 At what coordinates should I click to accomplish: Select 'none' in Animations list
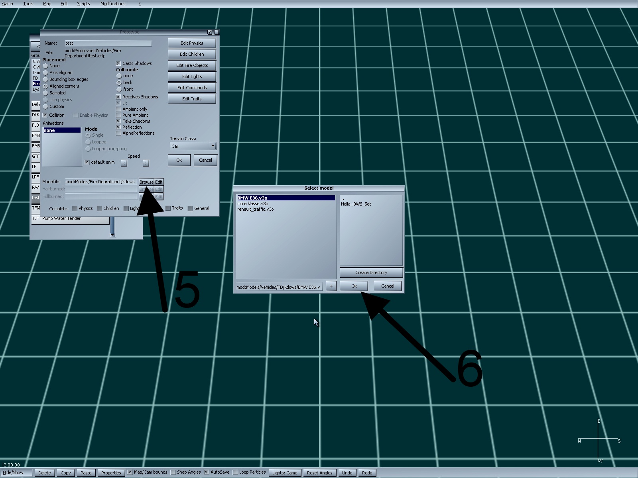[61, 130]
